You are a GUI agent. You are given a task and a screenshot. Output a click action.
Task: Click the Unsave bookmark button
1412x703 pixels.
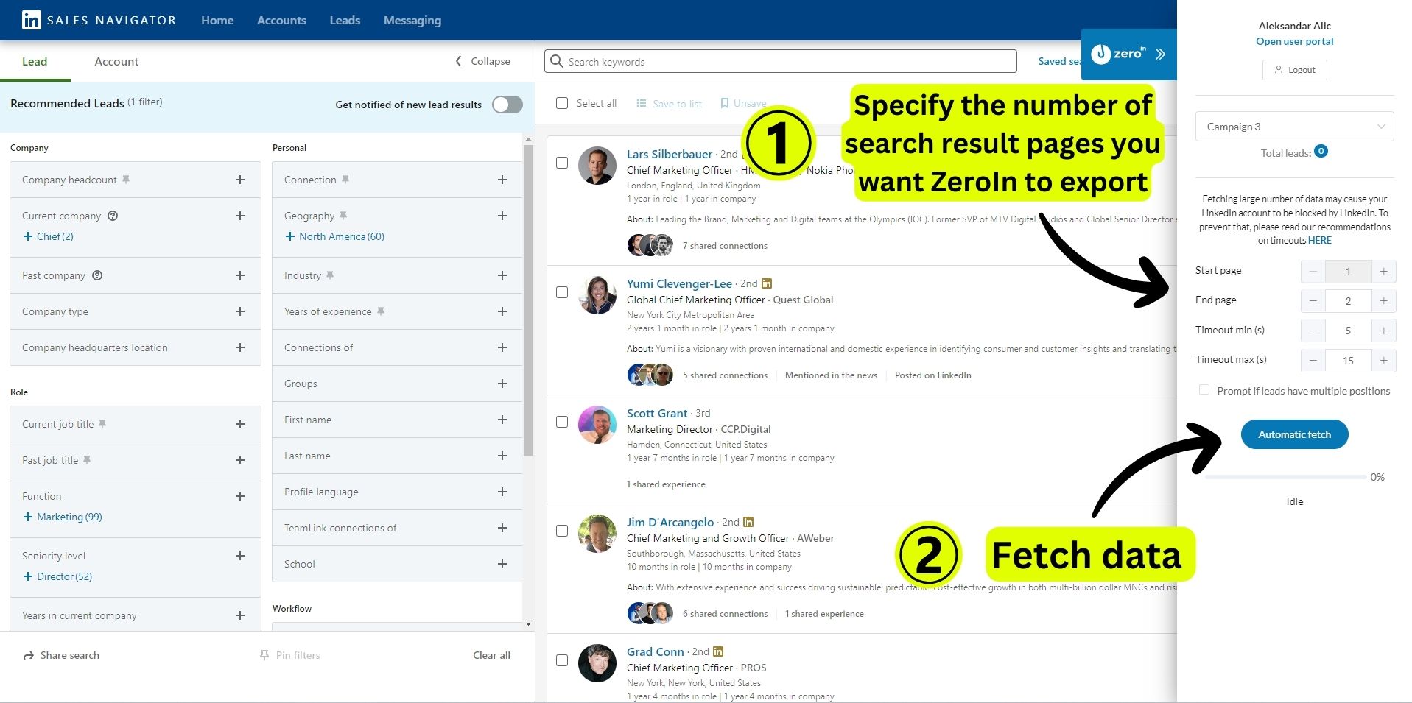click(743, 104)
